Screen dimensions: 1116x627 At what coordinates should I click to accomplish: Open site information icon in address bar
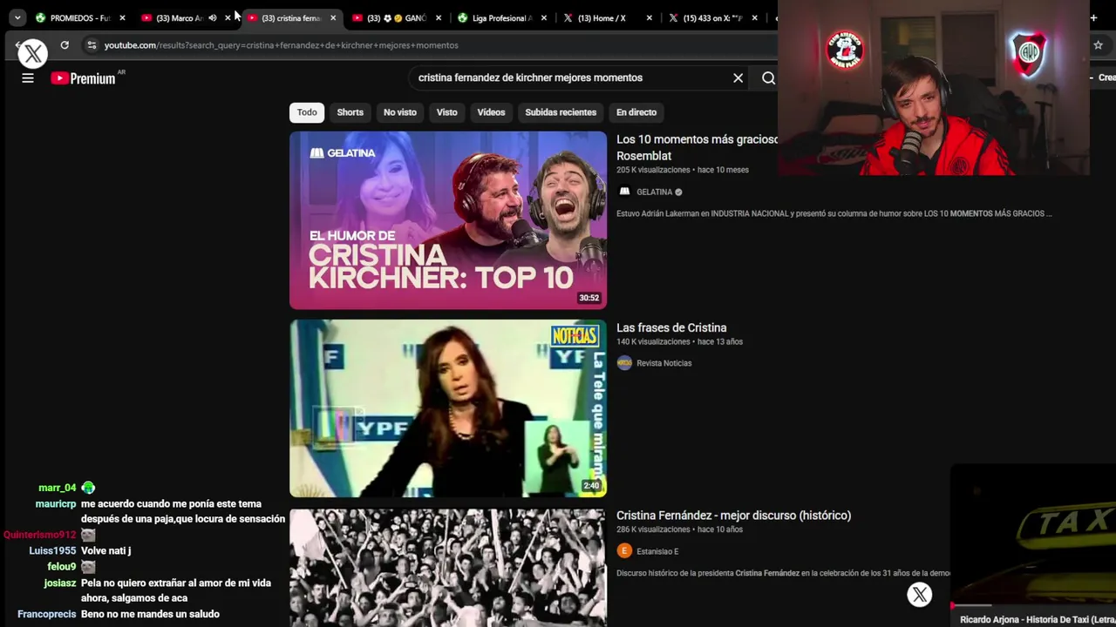[92, 45]
